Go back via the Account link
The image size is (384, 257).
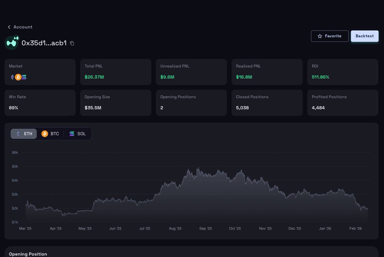[x=22, y=27]
